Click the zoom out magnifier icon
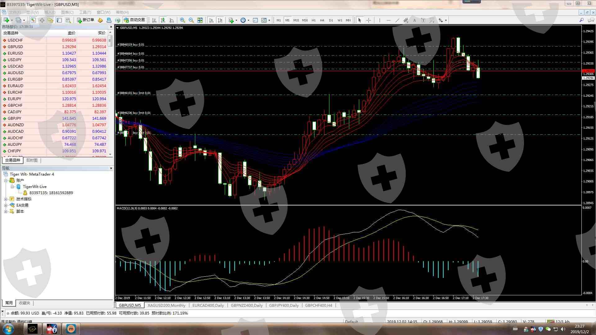 (191, 20)
